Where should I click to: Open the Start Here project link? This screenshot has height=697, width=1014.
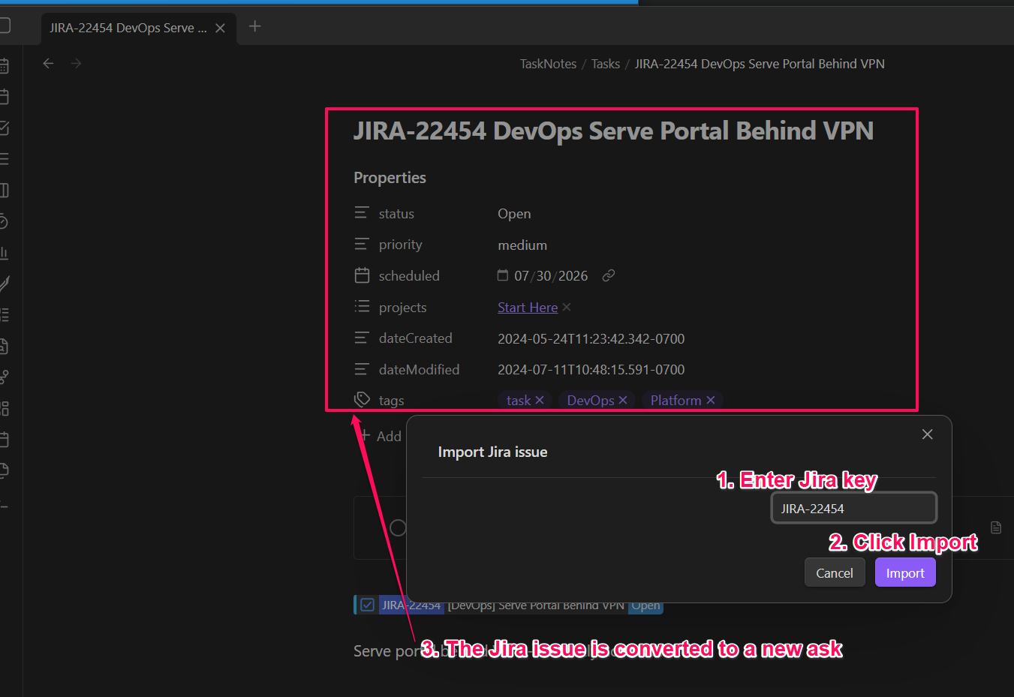(528, 308)
